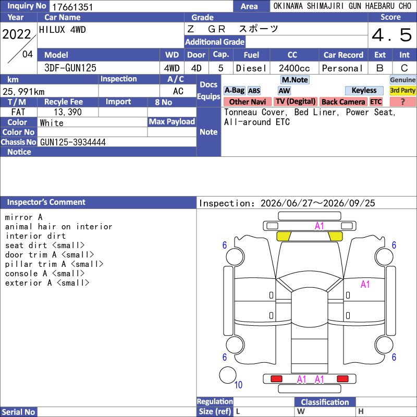Click the AC value under A/C
This screenshot has width=417, height=417.
pyautogui.click(x=178, y=91)
